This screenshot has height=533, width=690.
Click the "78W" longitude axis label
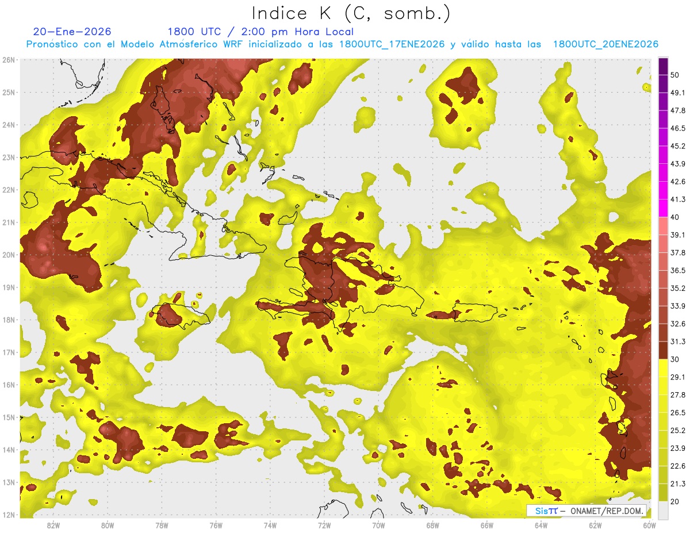(x=162, y=525)
